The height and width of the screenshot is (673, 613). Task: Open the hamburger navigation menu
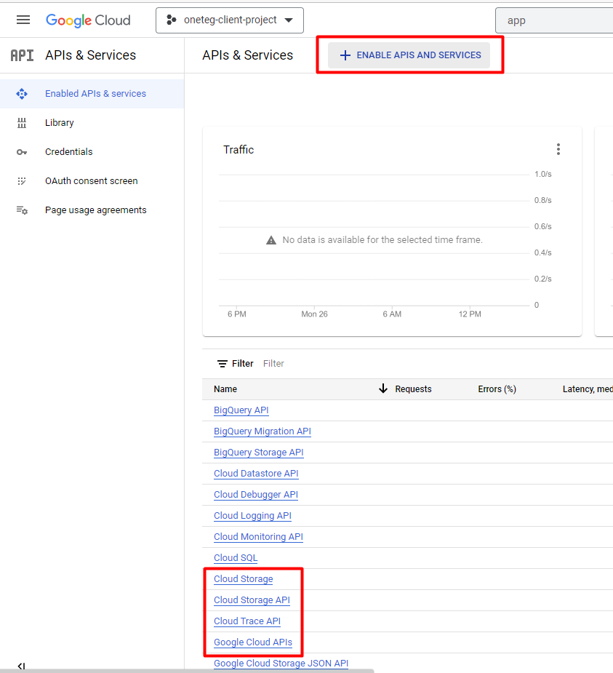pyautogui.click(x=23, y=20)
